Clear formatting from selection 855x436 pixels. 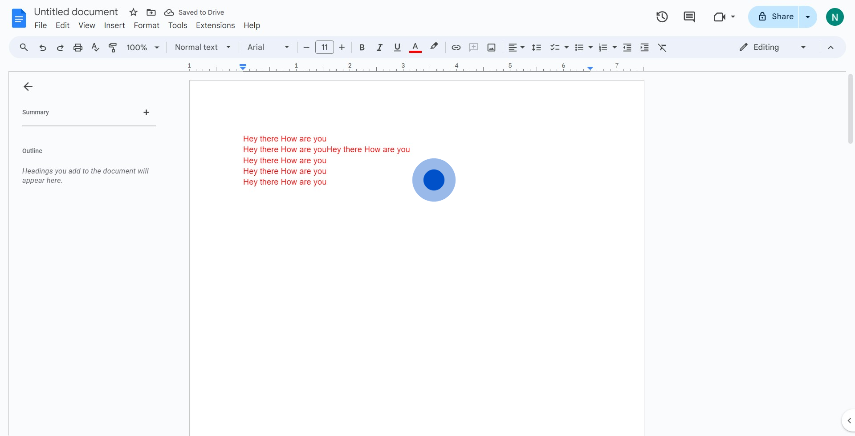[662, 47]
